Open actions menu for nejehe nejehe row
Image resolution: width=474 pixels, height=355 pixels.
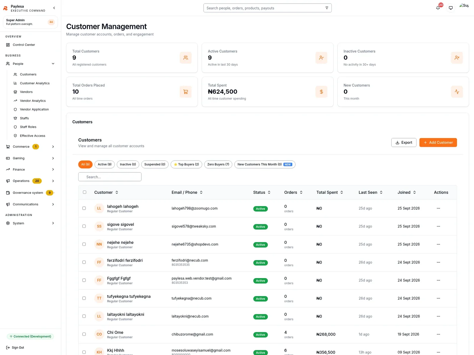point(438,244)
